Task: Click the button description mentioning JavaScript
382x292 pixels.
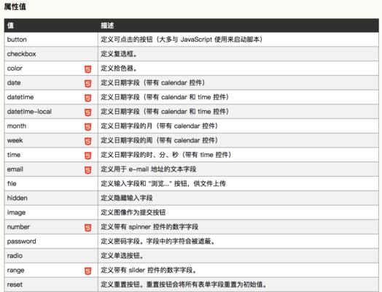Action: pyautogui.click(x=182, y=39)
